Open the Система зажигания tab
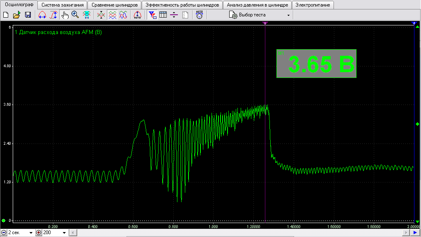This screenshot has width=421, height=237. 62,5
